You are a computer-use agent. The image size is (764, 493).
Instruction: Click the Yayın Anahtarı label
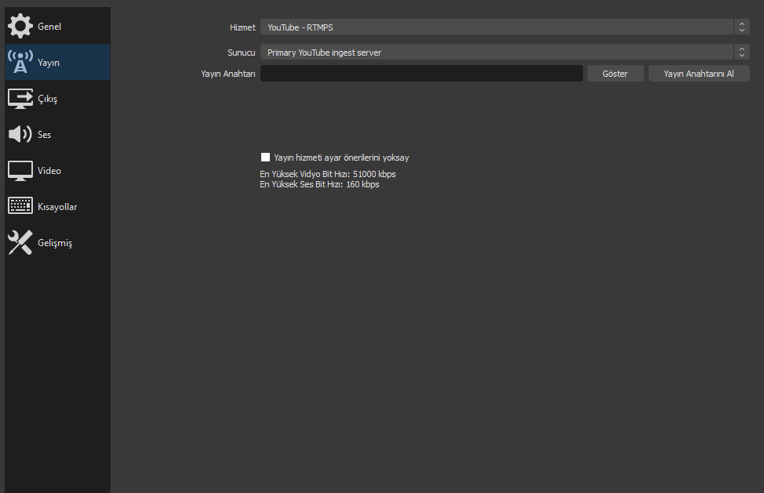click(228, 74)
